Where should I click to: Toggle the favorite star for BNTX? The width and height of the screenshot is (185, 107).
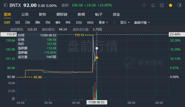coord(171,5)
